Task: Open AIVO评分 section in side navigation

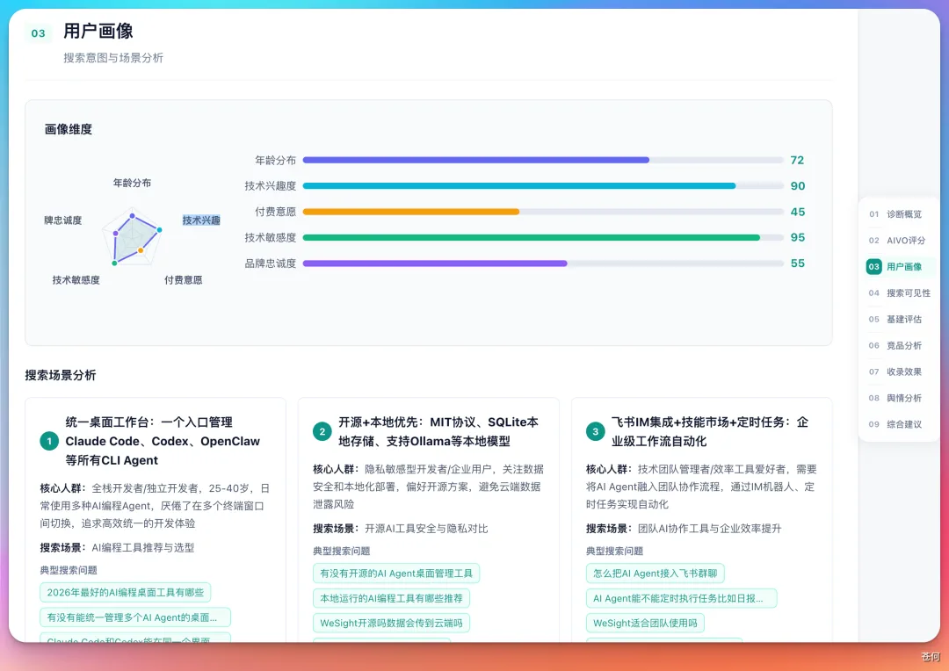Action: [896, 240]
